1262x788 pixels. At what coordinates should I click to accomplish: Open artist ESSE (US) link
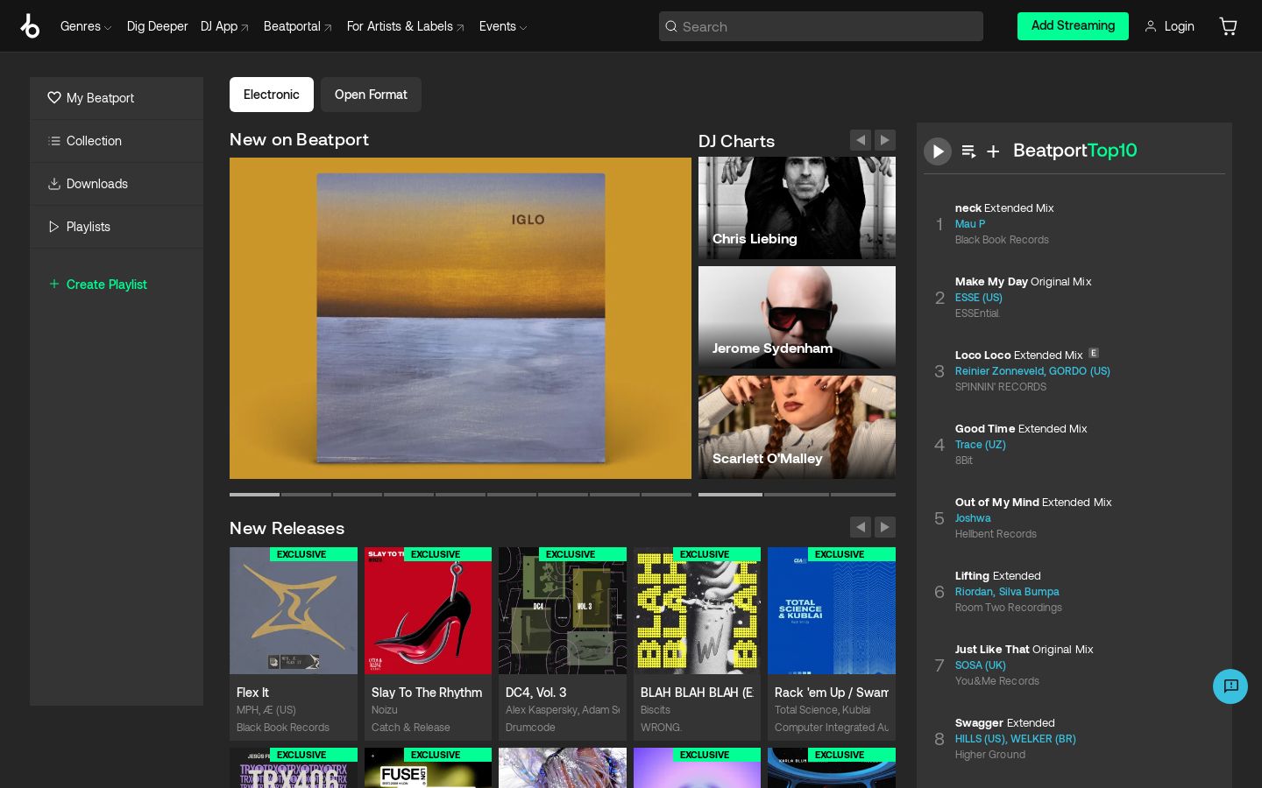click(979, 298)
